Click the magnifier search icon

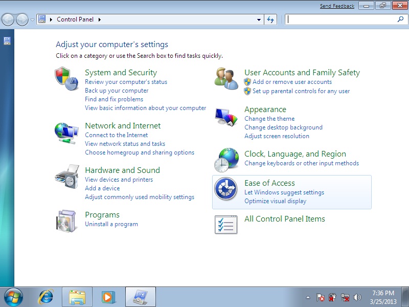point(400,19)
